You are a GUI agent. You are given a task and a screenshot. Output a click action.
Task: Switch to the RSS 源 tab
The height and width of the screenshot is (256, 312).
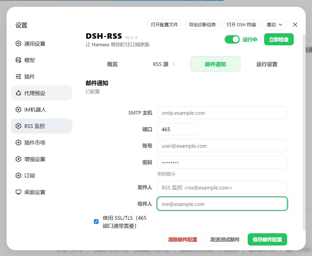coord(164,64)
